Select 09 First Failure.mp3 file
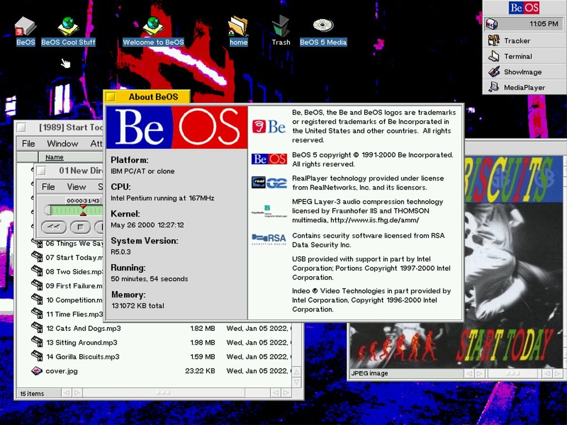Image resolution: width=567 pixels, height=425 pixels. tap(75, 286)
